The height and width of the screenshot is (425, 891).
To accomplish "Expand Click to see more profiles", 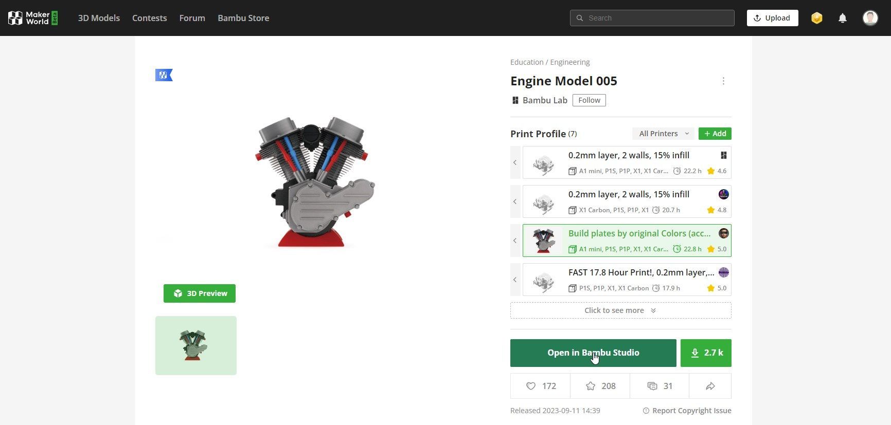I will (620, 310).
